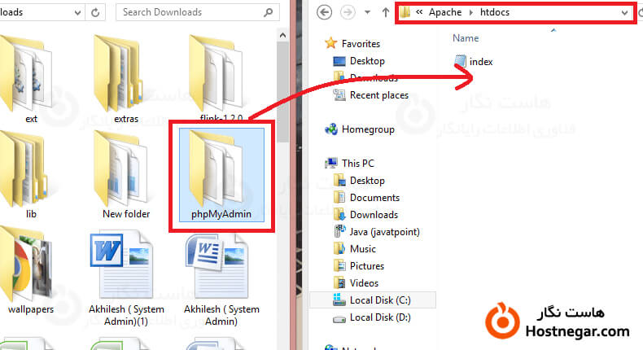Select Homegroup in the navigation pane

(367, 129)
